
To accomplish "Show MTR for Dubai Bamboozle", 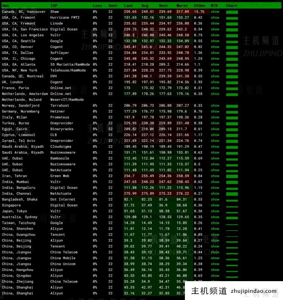I will (x=215, y=158).
